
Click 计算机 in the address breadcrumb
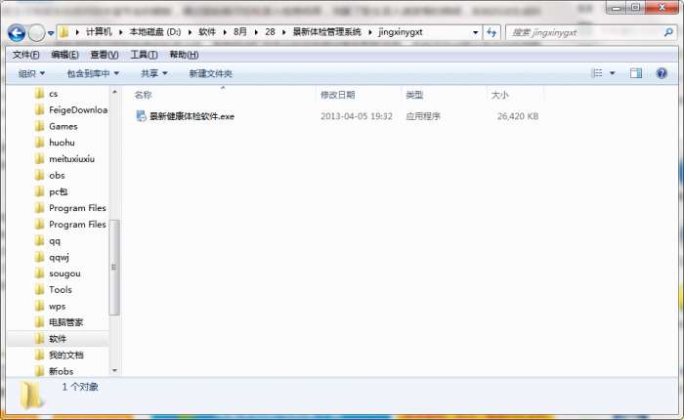(99, 32)
